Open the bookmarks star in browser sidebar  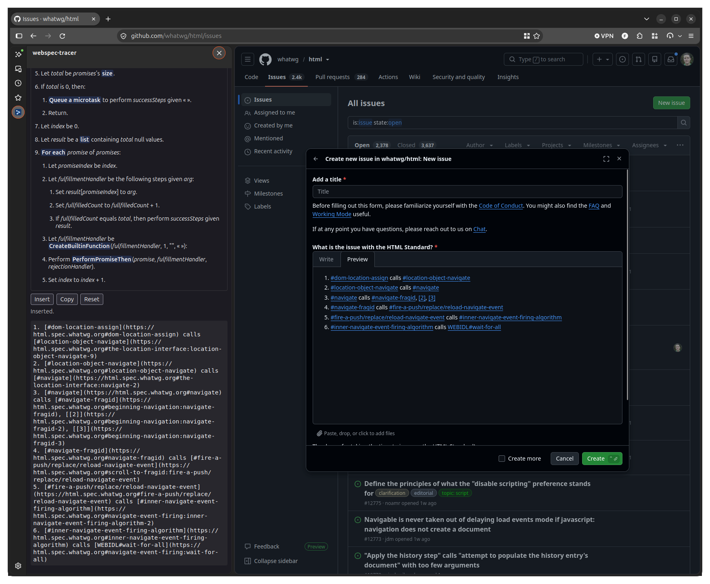point(18,98)
